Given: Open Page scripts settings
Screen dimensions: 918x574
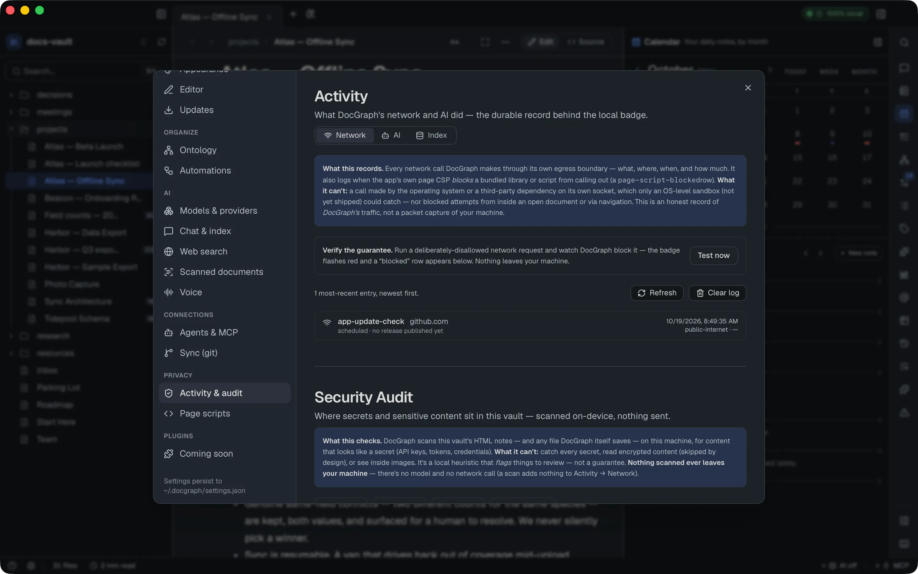Looking at the screenshot, I should coord(225,414).
